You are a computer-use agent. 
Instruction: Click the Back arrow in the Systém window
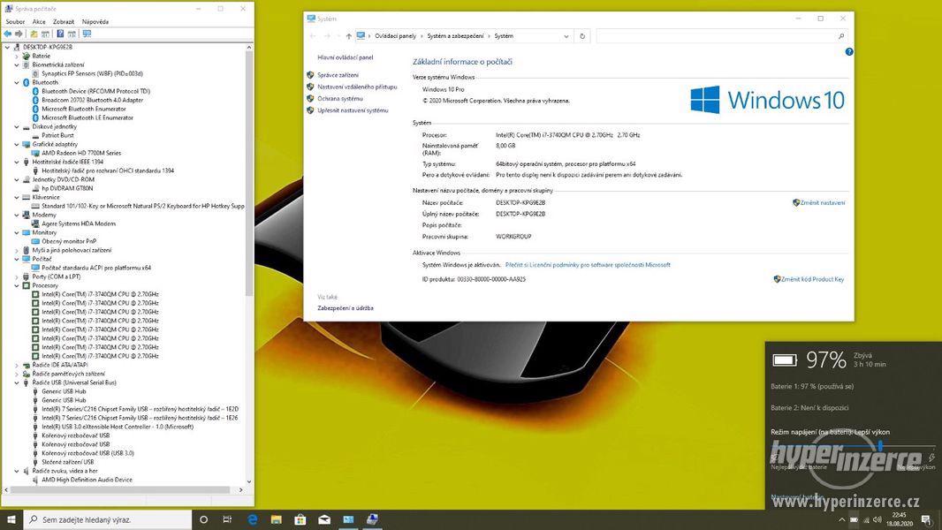tap(313, 36)
